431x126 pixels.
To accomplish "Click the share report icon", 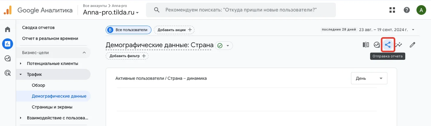I will click(388, 45).
